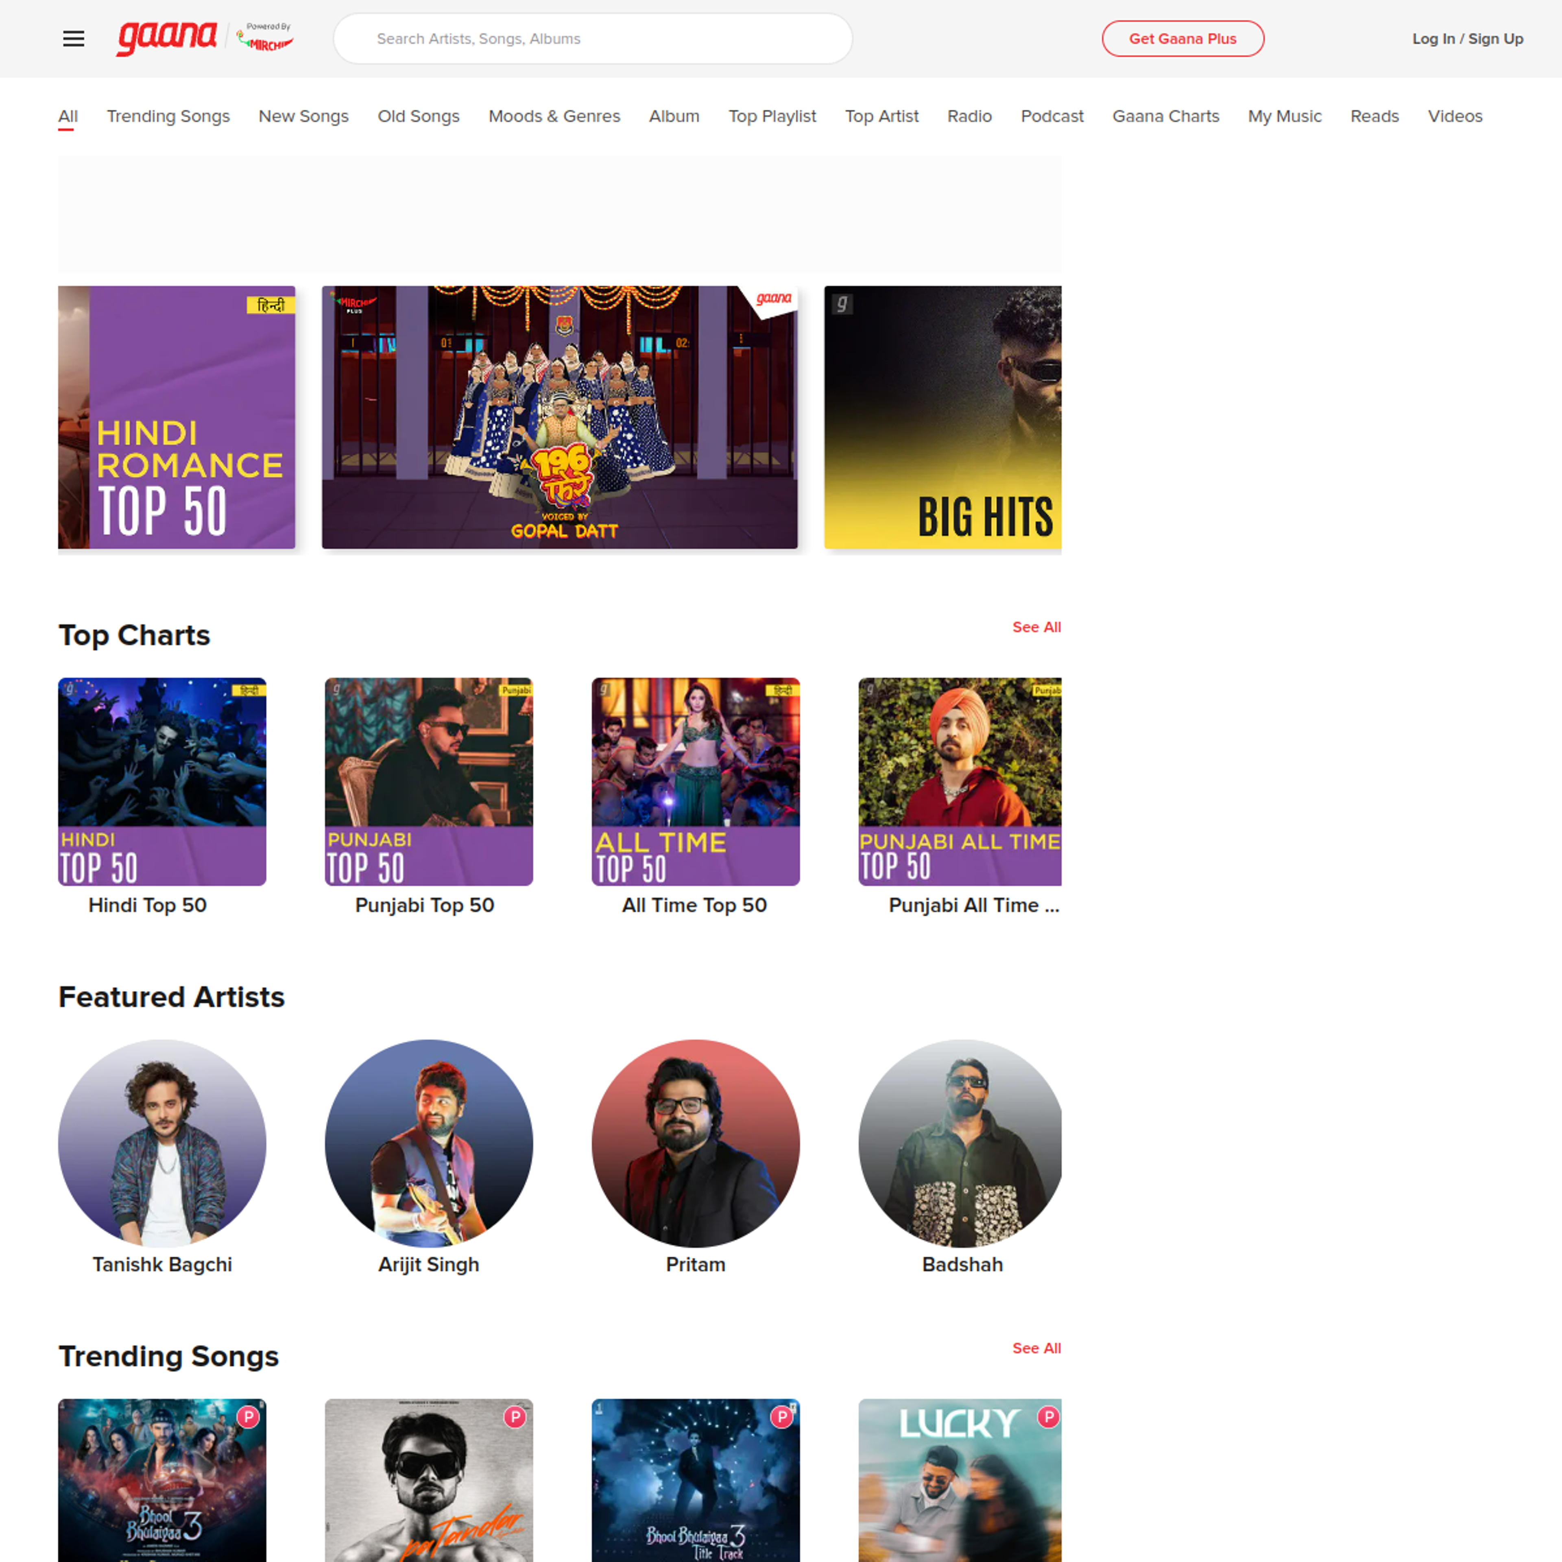Play Bhool Bhulaiyaa 3 Title Track cover
Viewport: 1562px width, 1562px height.
click(695, 1480)
